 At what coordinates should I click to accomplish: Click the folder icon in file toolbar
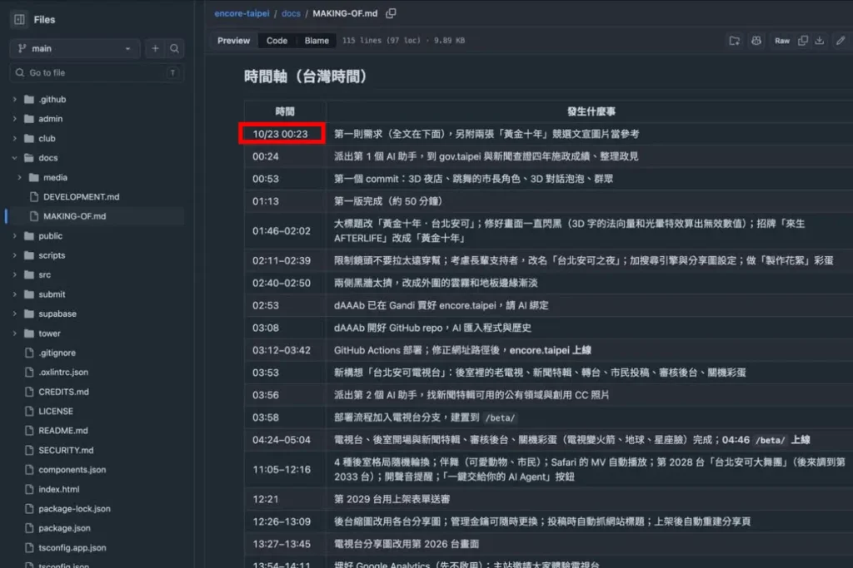(x=735, y=41)
